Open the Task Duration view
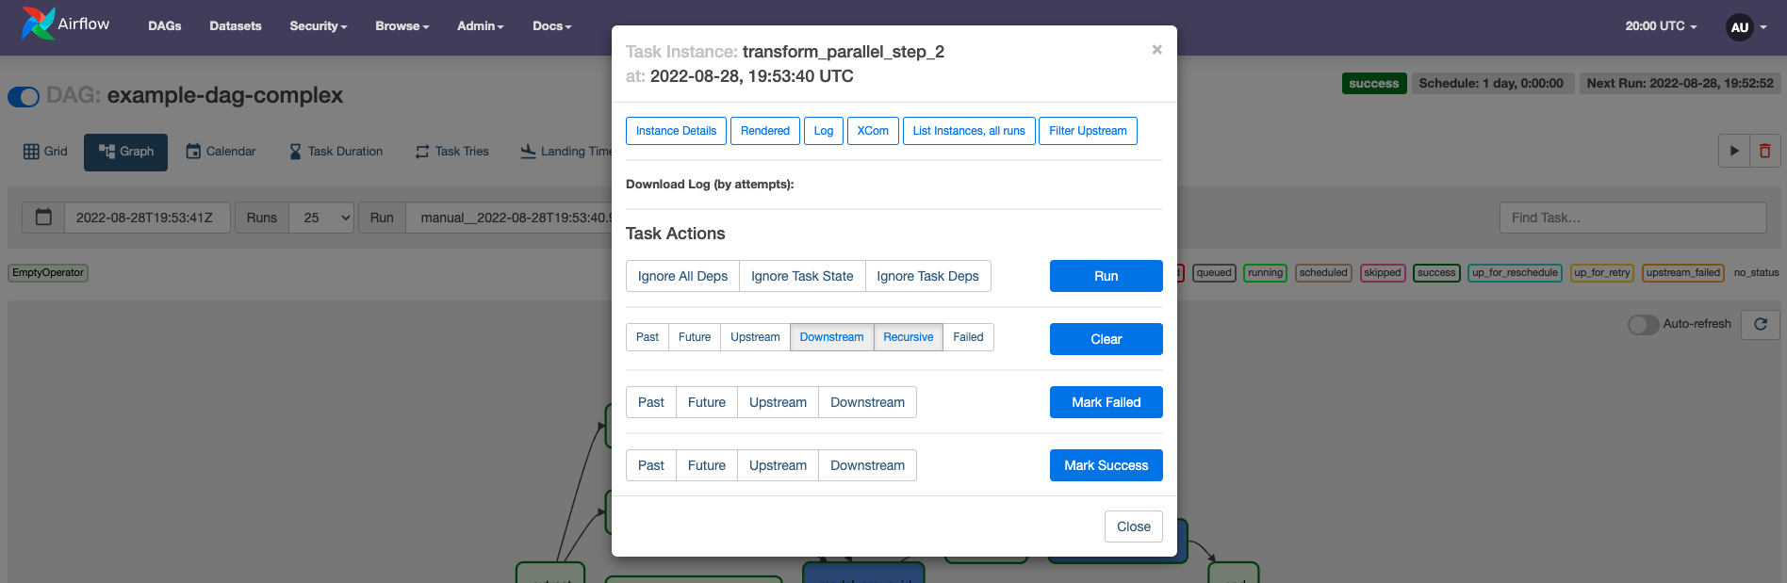The width and height of the screenshot is (1787, 583). pyautogui.click(x=336, y=152)
